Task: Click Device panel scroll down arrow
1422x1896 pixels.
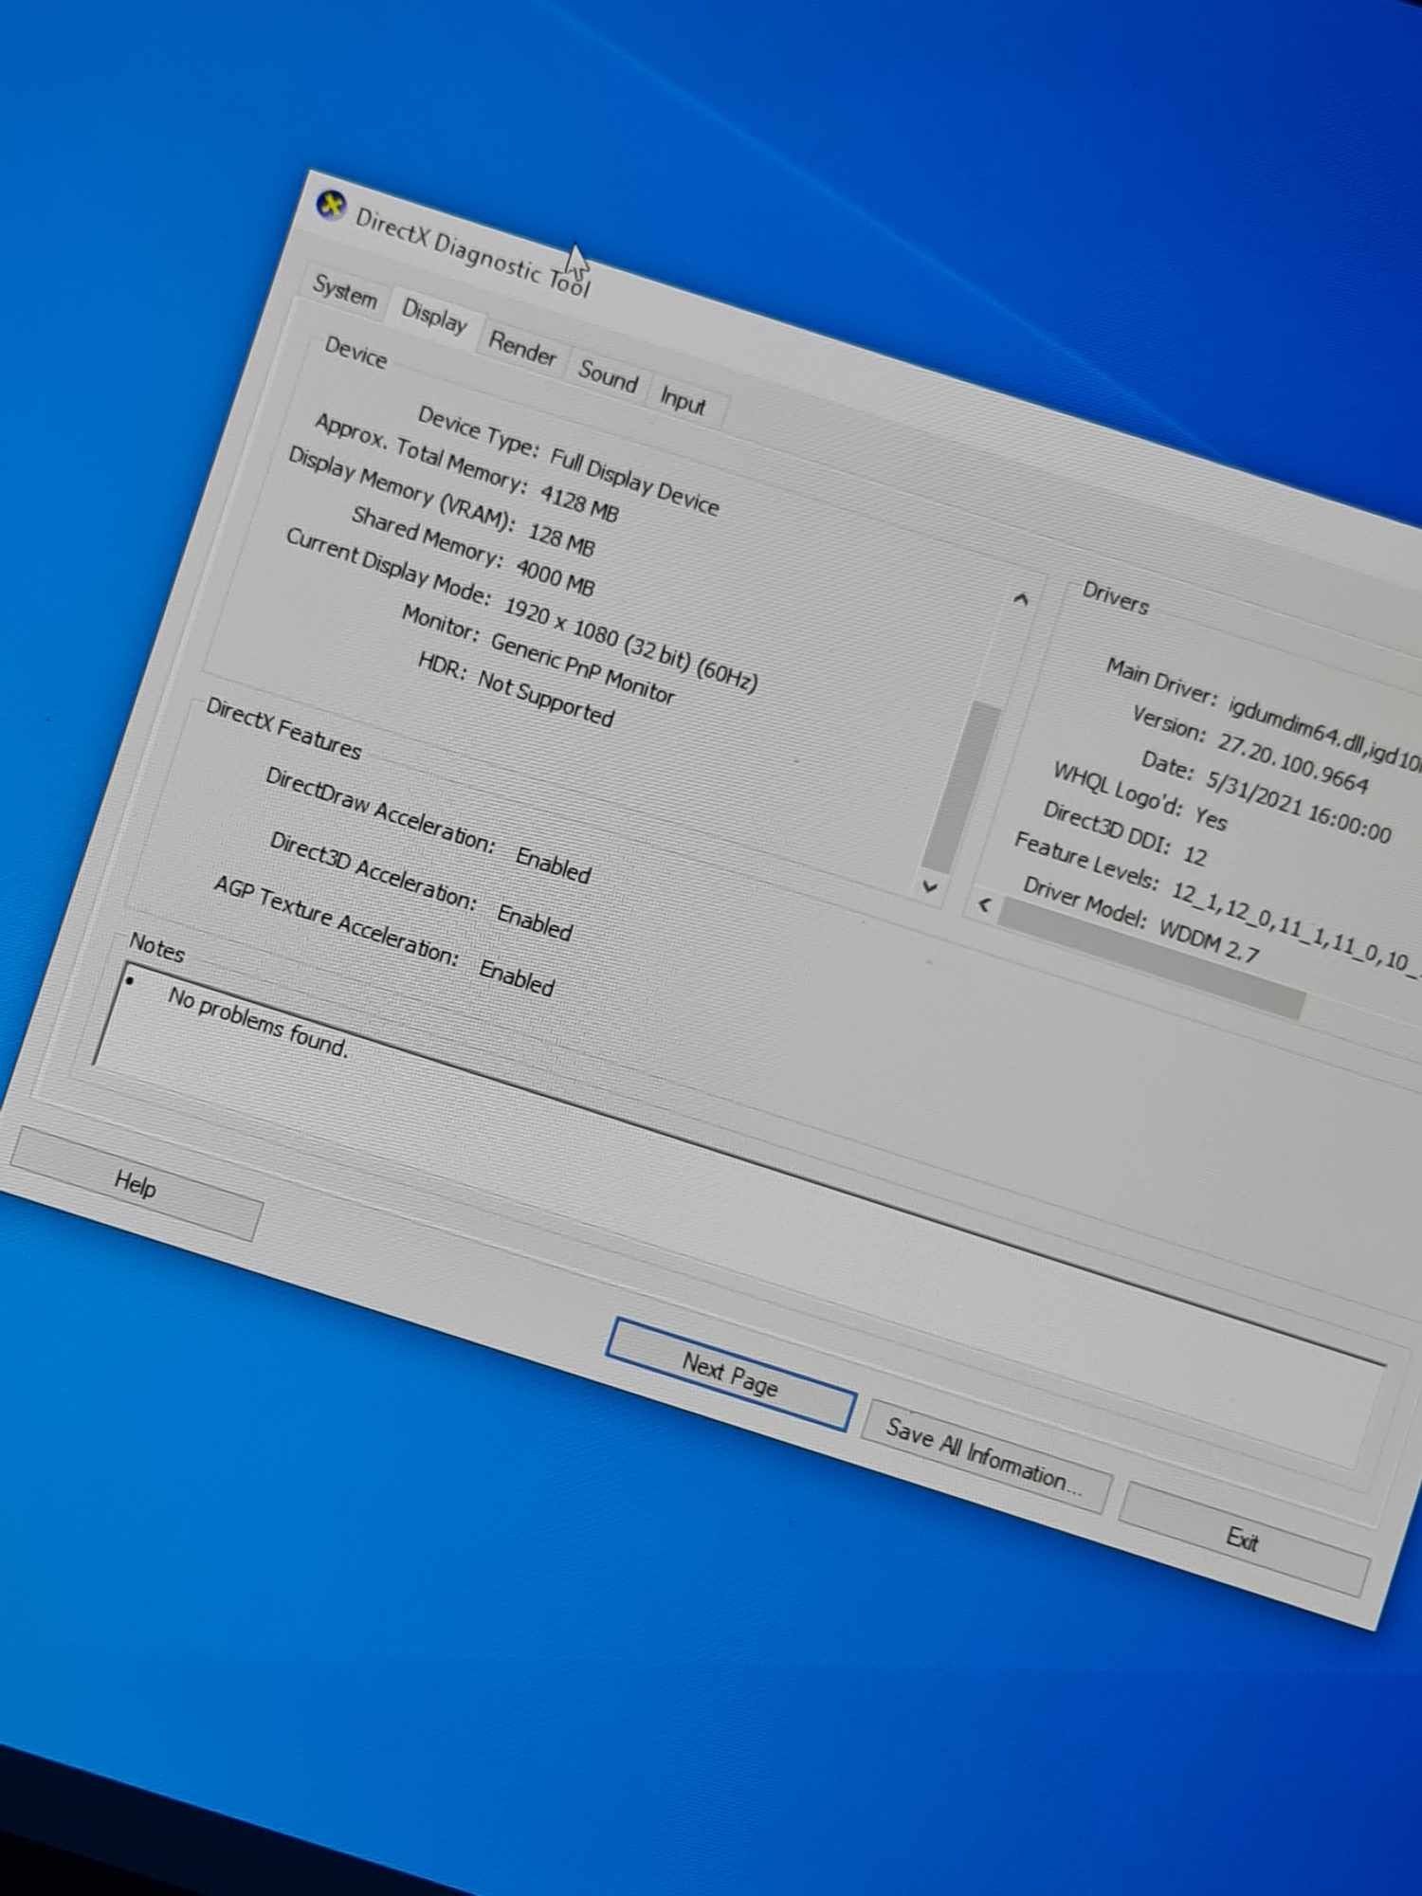Action: coord(930,887)
